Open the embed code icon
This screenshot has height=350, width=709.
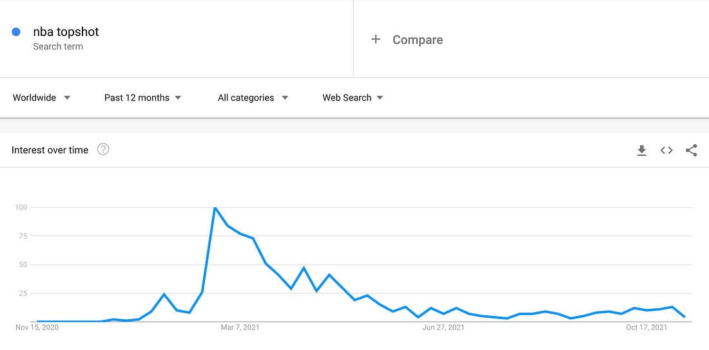click(666, 151)
